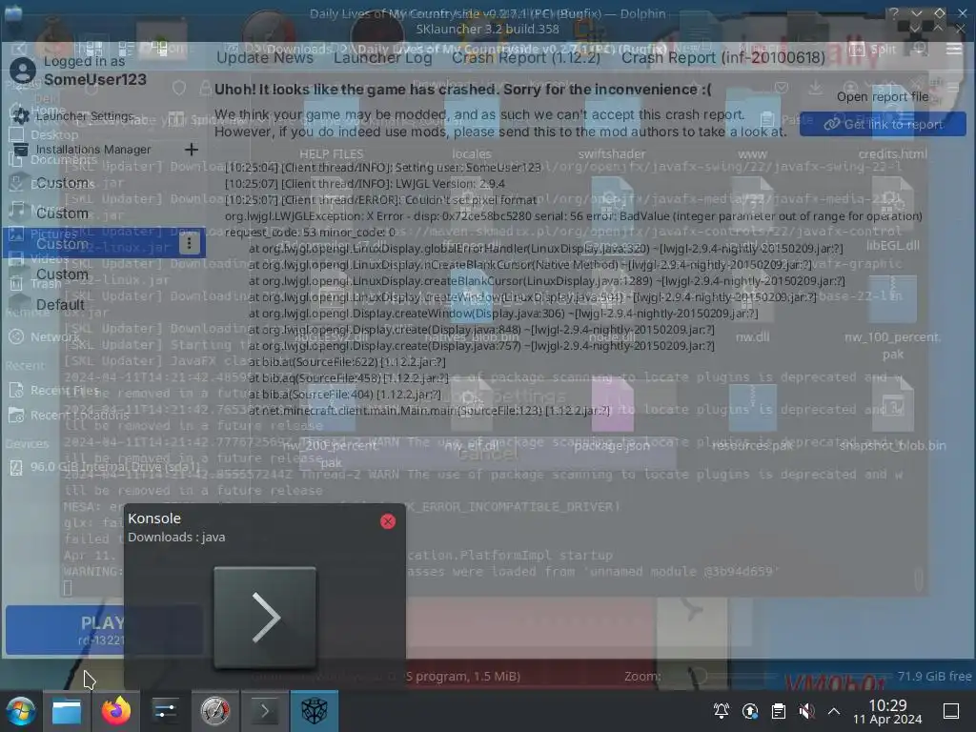Adjust the Dolphin Zoom slider
Viewport: 976px width, 732px height.
tap(700, 676)
